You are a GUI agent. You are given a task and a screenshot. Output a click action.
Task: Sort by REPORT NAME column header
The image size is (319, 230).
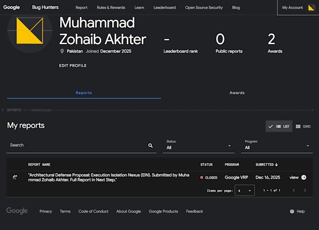pyautogui.click(x=39, y=164)
